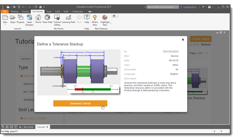
Task: Expand the Undo history dropdown arrow
Action: 26,7
